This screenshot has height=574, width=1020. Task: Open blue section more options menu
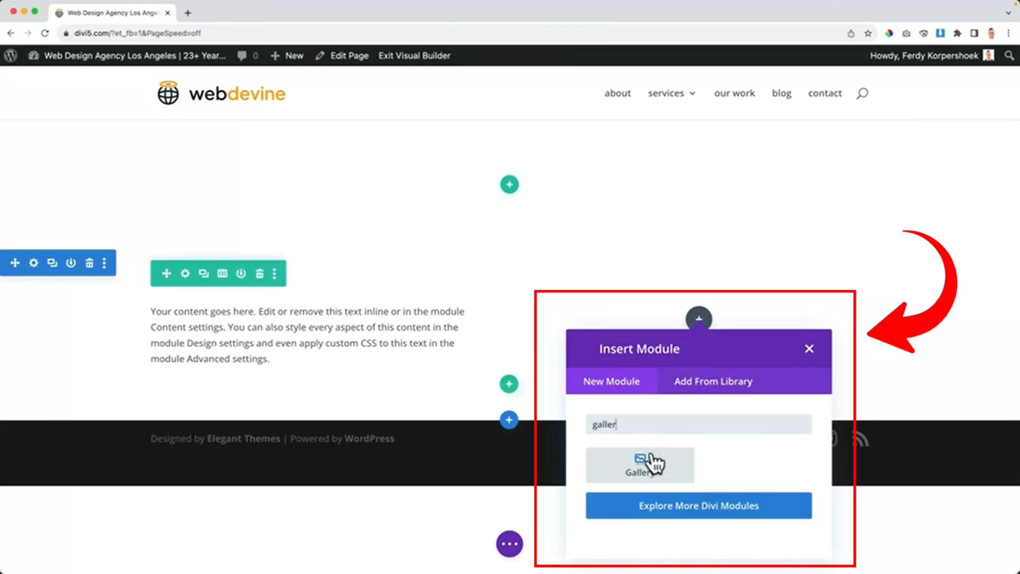(104, 263)
